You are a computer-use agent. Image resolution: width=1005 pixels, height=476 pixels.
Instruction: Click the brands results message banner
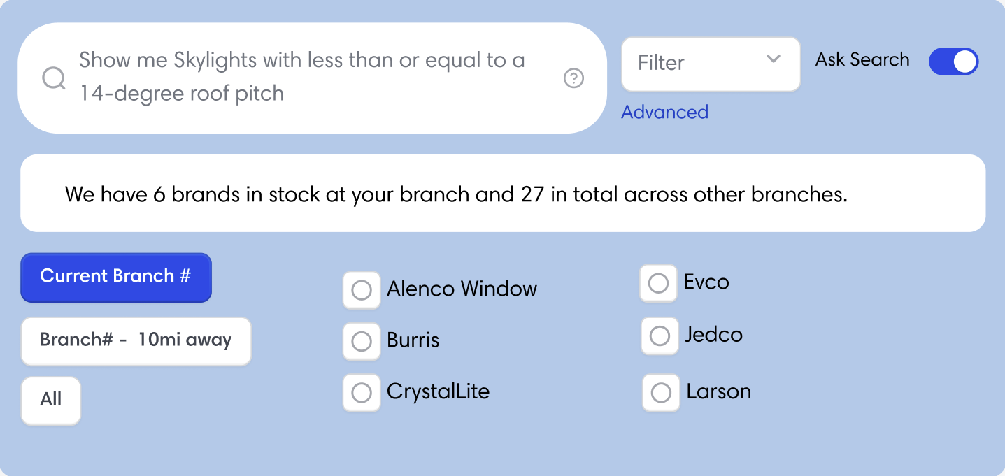pos(503,194)
